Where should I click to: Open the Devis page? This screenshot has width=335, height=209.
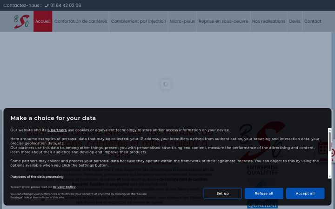[x=295, y=21]
